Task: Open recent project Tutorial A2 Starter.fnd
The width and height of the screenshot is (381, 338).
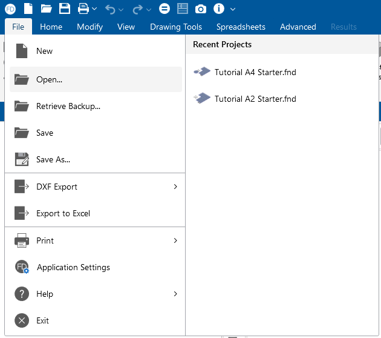Action: coord(255,99)
